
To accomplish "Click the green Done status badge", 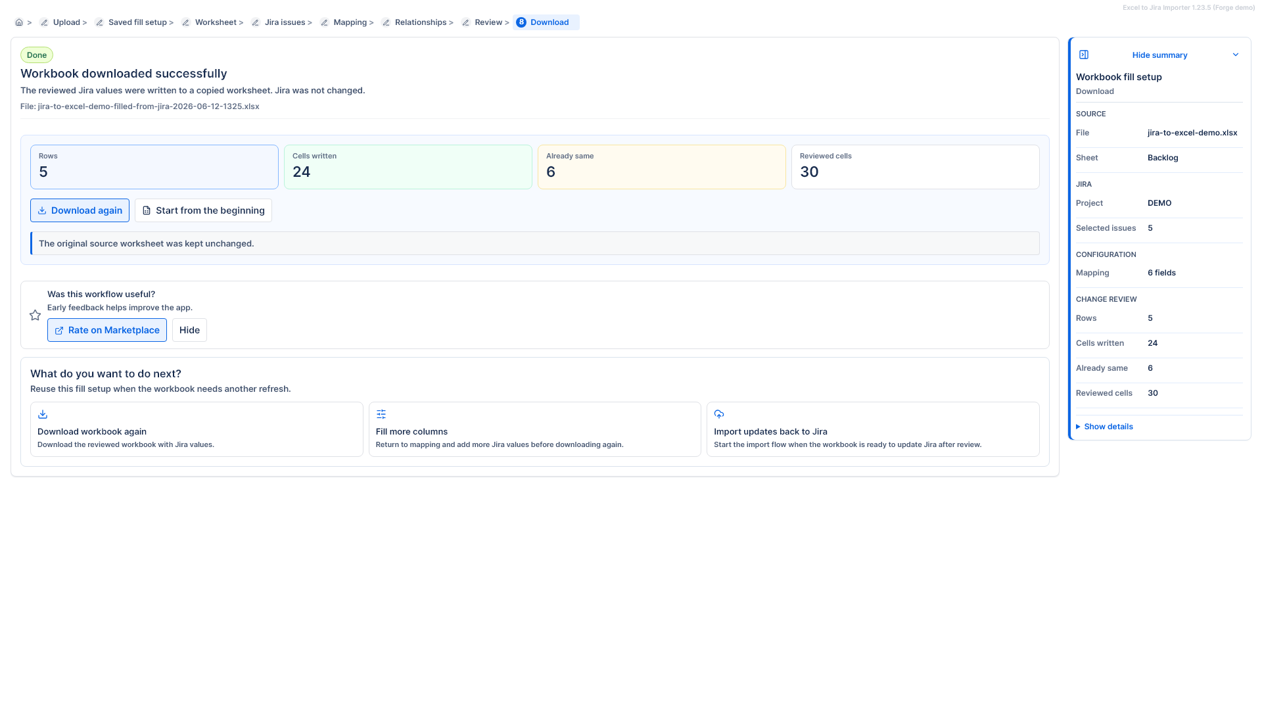I will pyautogui.click(x=37, y=55).
